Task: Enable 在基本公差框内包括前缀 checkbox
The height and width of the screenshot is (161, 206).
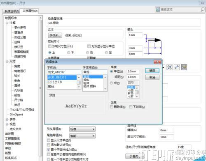Action: pos(48,154)
